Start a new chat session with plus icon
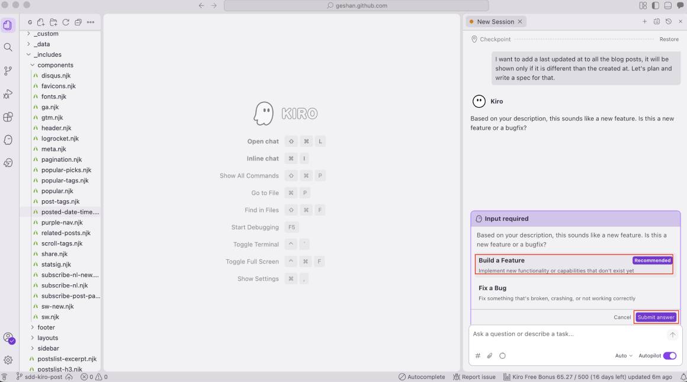Screen dimensions: 687x382 [644, 21]
